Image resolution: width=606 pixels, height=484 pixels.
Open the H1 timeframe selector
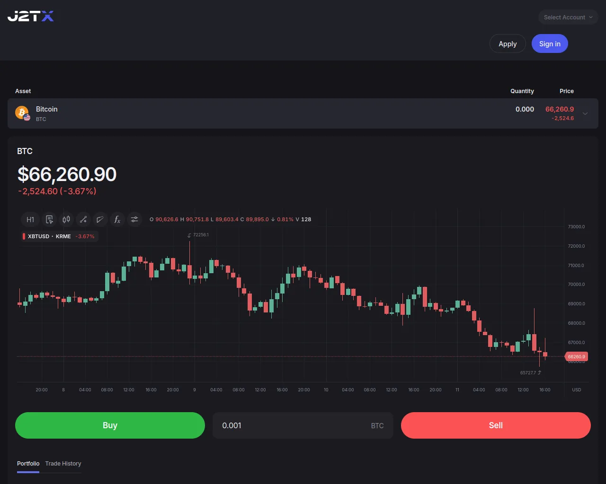30,219
